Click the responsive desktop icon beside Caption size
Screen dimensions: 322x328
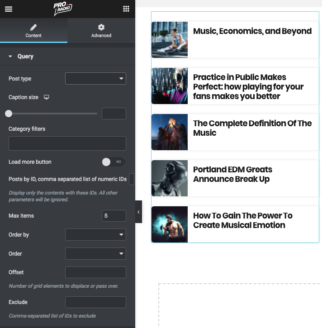[x=47, y=97]
